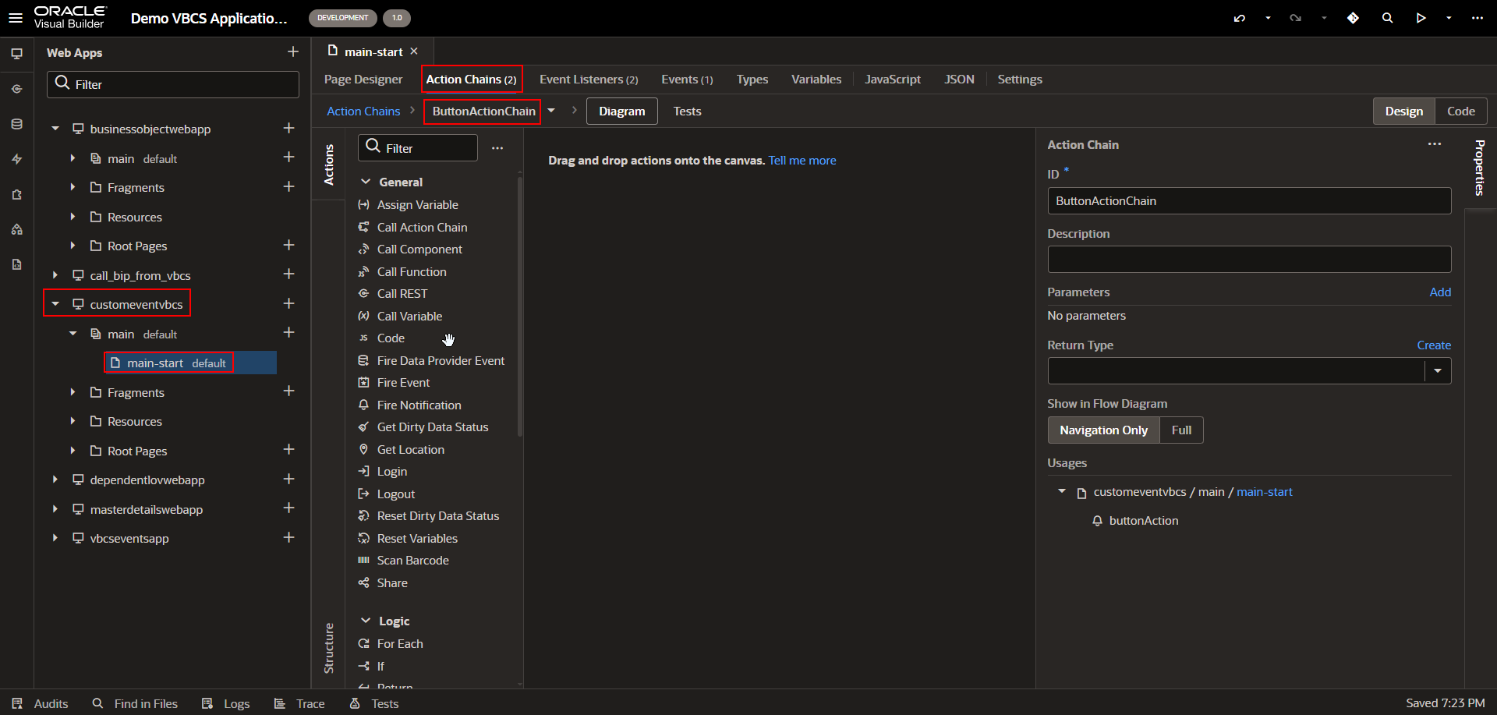The width and height of the screenshot is (1497, 715).
Task: Open Action Chain properties three-dots menu
Action: coord(1435,144)
